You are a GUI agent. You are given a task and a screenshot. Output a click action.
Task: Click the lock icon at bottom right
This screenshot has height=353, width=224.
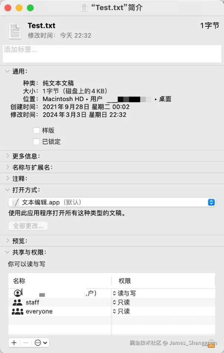tap(211, 343)
